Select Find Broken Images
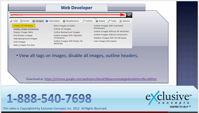The width and height of the screenshot is (199, 113). [23, 36]
